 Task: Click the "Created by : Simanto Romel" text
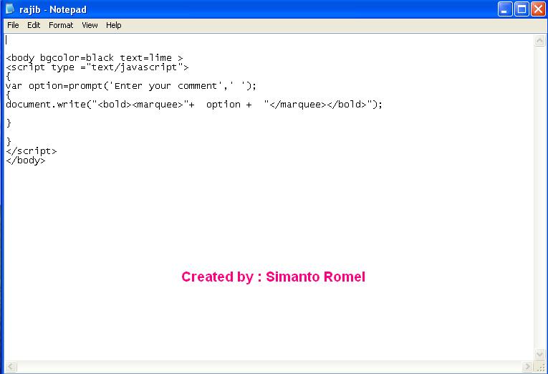273,277
